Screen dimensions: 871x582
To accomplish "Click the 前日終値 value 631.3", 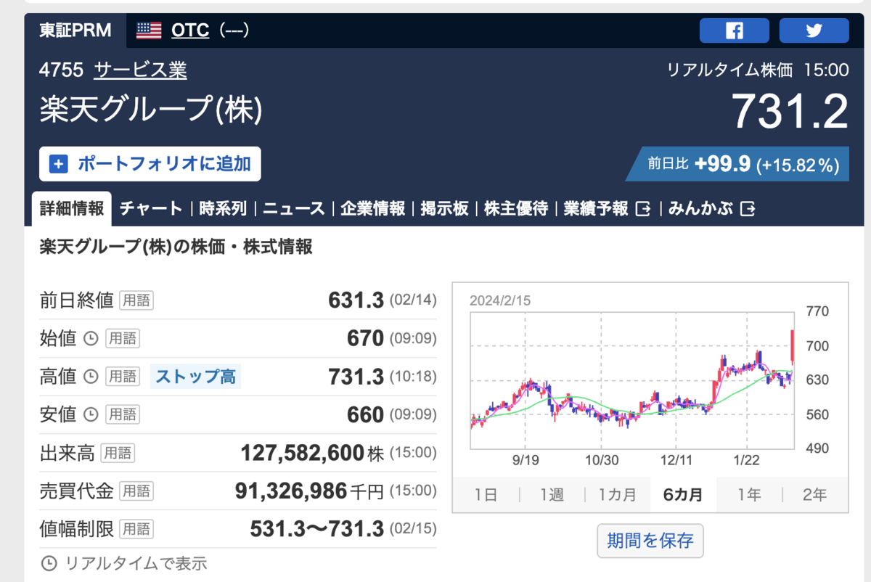I will (x=356, y=300).
